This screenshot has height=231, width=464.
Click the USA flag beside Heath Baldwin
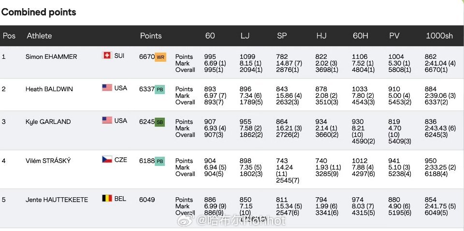coord(107,88)
